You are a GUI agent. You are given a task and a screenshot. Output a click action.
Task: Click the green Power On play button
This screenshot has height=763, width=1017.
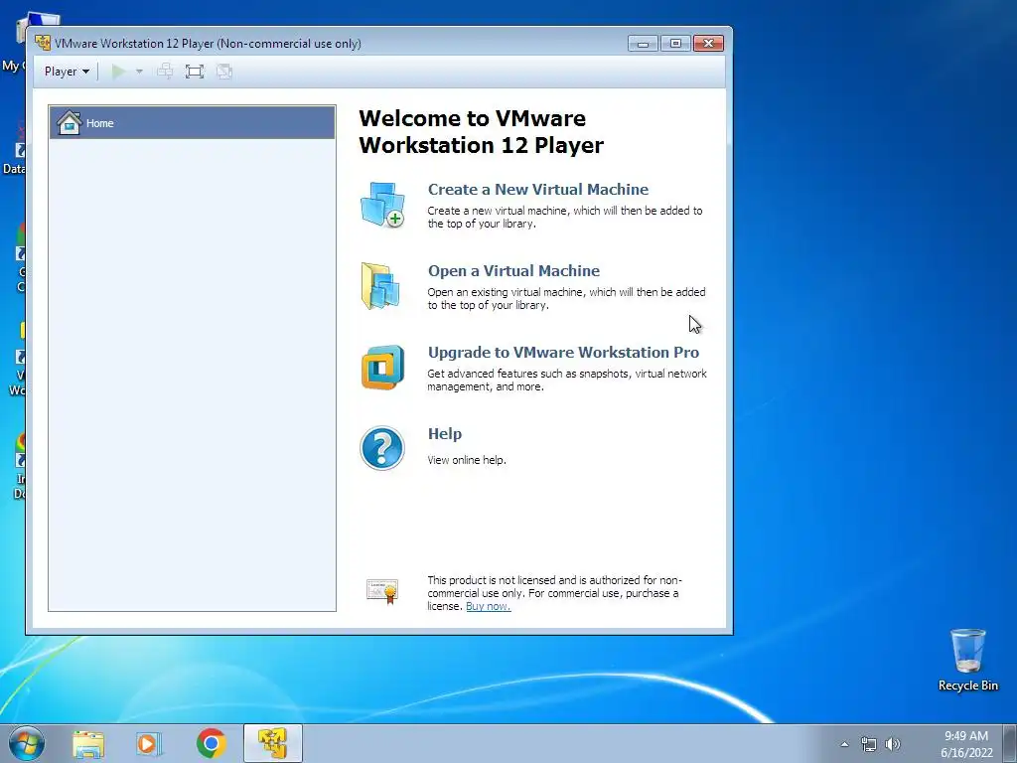coord(118,72)
